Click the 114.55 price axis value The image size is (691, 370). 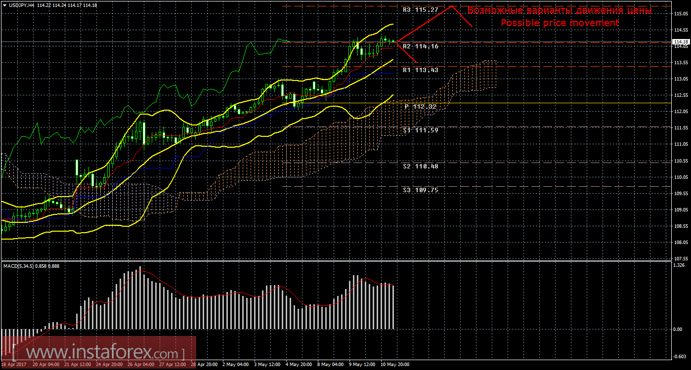tap(680, 30)
